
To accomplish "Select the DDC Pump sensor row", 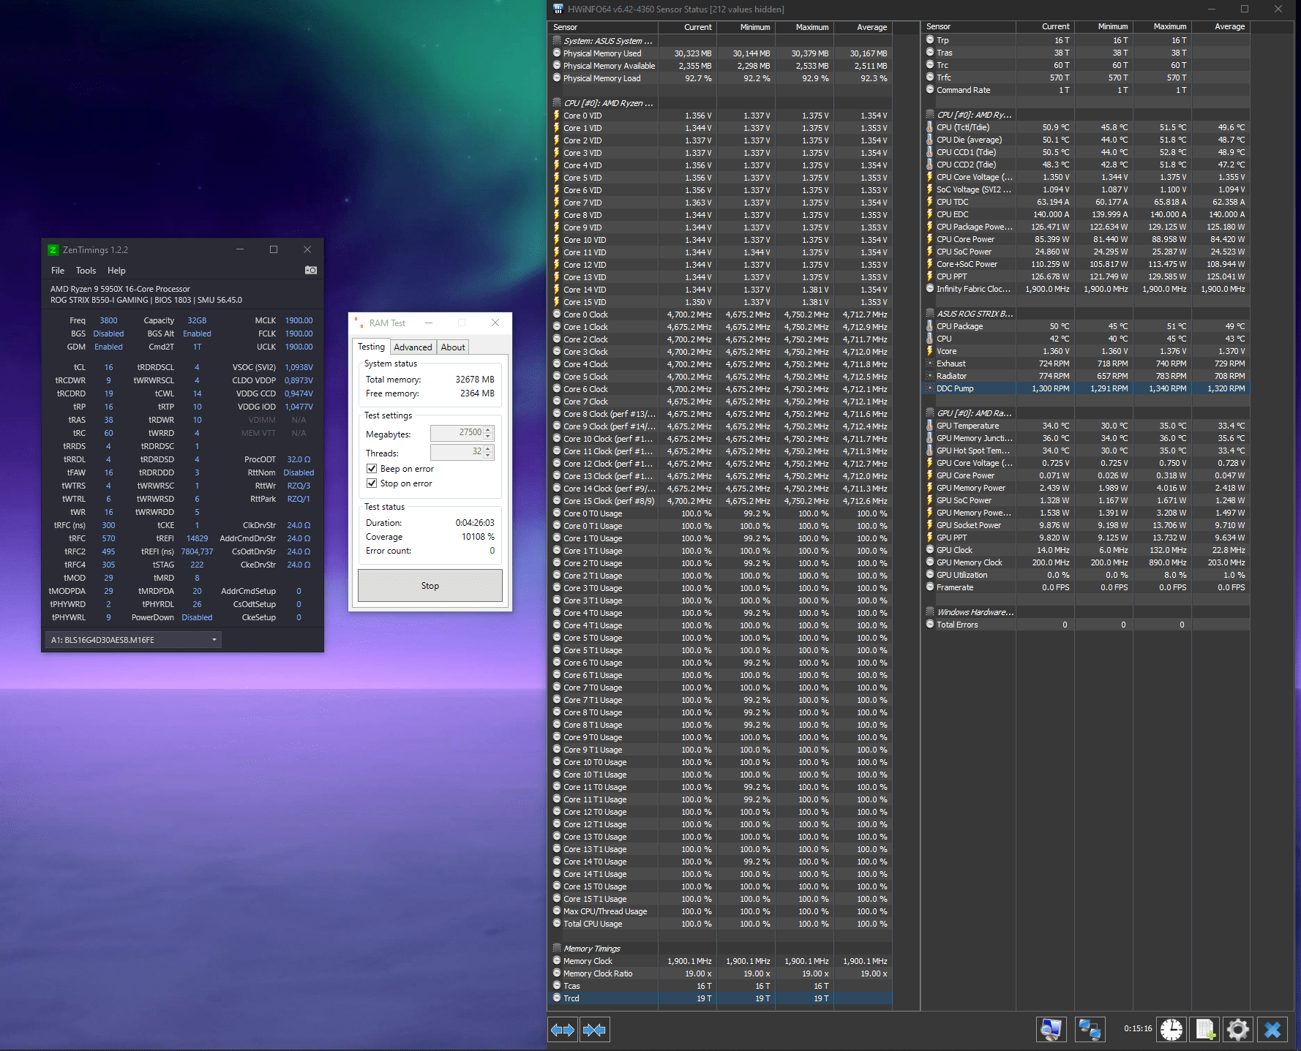I will (1086, 388).
